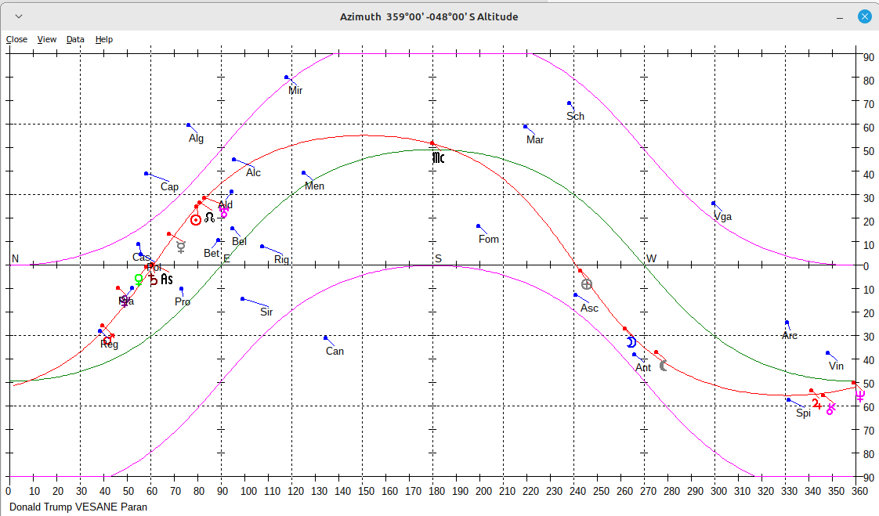Click the Mir star label
This screenshot has height=516, width=879.
pos(295,91)
